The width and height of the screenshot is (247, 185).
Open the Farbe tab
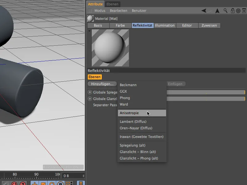pyautogui.click(x=120, y=25)
